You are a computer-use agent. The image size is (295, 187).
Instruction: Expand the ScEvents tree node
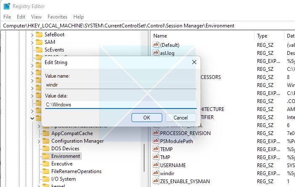32,49
